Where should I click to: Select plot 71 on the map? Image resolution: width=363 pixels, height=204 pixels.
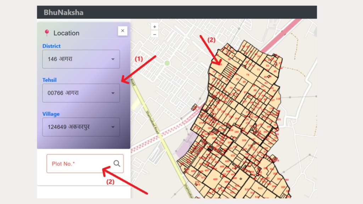(x=258, y=70)
